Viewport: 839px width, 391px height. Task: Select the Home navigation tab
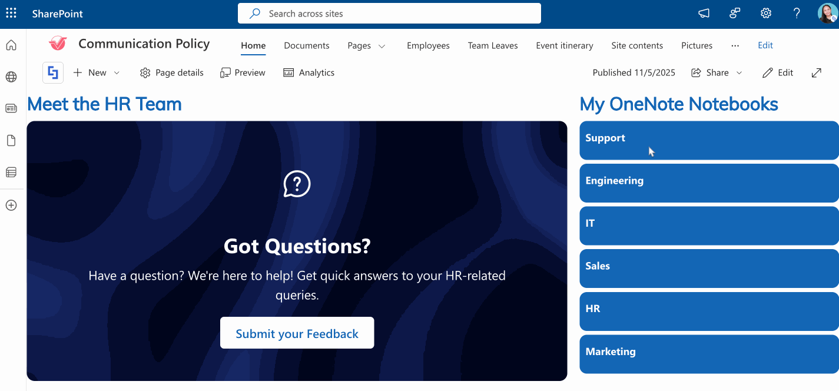[x=253, y=45]
